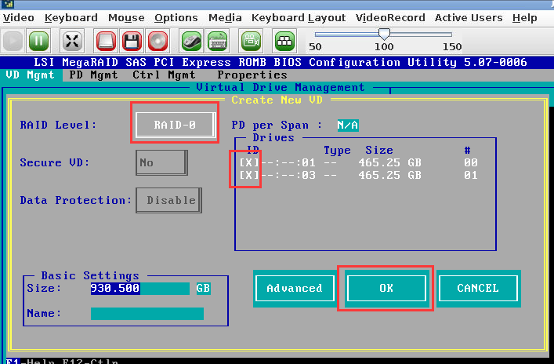Click the full screen arrows icon

pos(72,41)
